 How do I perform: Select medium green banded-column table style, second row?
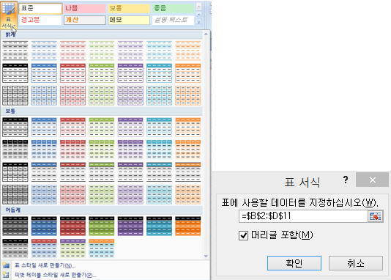102,150
